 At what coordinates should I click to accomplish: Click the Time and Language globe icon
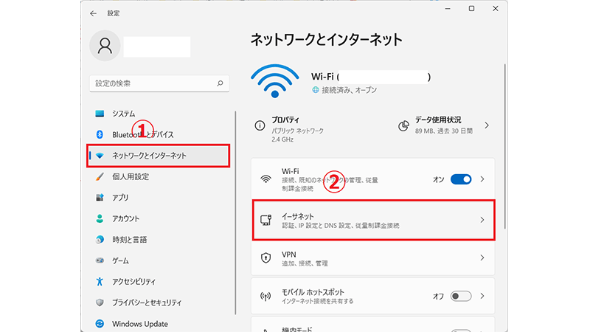click(x=100, y=240)
